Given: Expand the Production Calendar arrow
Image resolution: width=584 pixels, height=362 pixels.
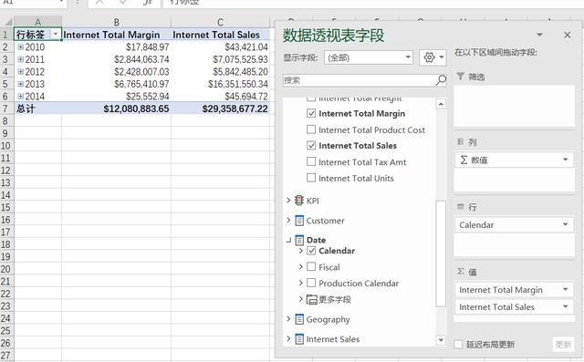Looking at the screenshot, I should pos(301,283).
